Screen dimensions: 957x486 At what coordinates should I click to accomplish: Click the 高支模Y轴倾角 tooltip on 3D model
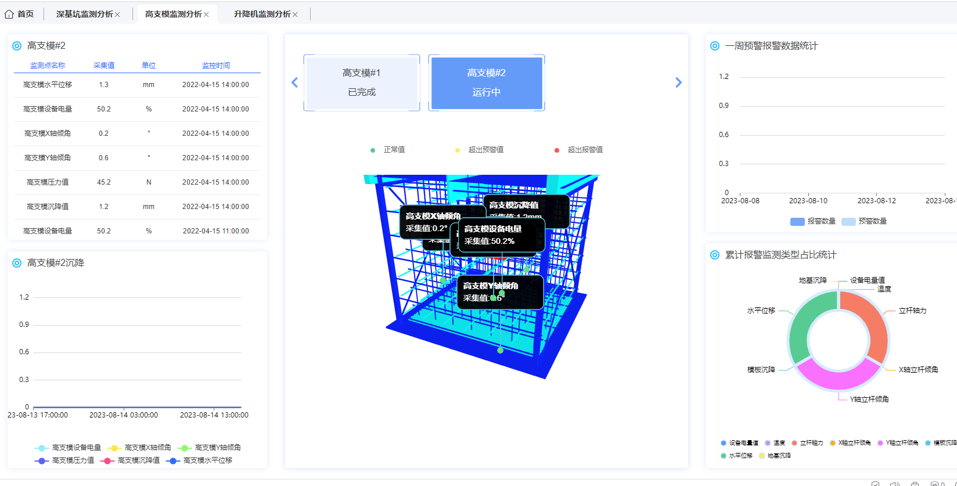(501, 292)
